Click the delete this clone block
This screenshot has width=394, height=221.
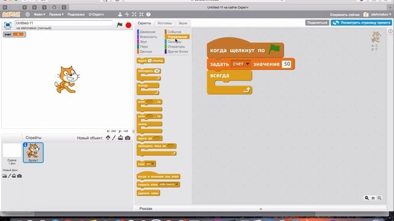pyautogui.click(x=148, y=193)
